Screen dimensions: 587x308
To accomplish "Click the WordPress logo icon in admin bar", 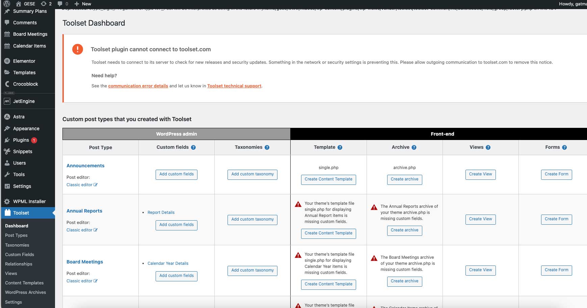I will (7, 4).
